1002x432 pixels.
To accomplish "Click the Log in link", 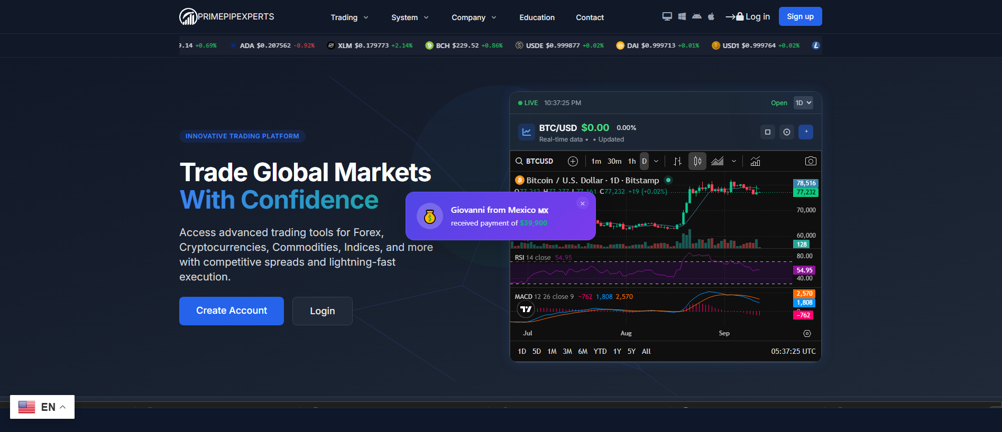I will click(748, 16).
